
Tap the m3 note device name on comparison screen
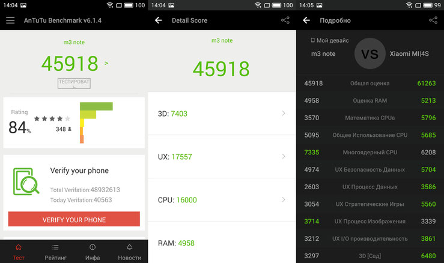point(323,54)
